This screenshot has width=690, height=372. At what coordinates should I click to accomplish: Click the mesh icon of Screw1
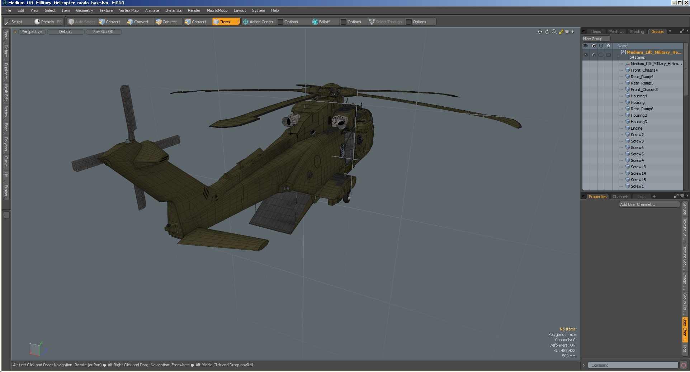(628, 186)
